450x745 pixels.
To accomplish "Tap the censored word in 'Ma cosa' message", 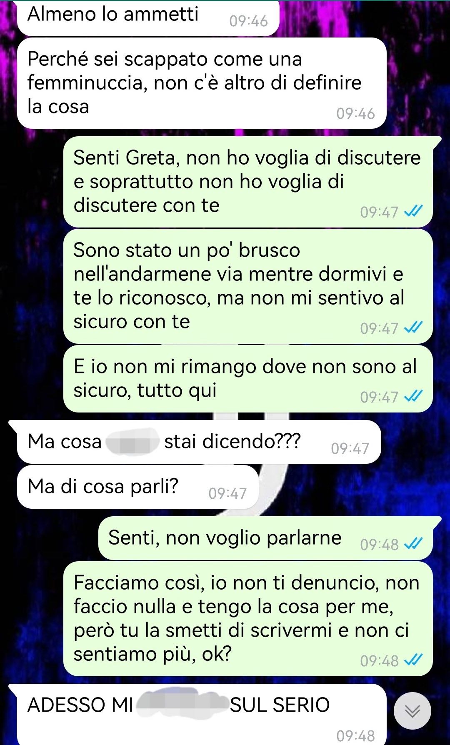I will pyautogui.click(x=132, y=442).
